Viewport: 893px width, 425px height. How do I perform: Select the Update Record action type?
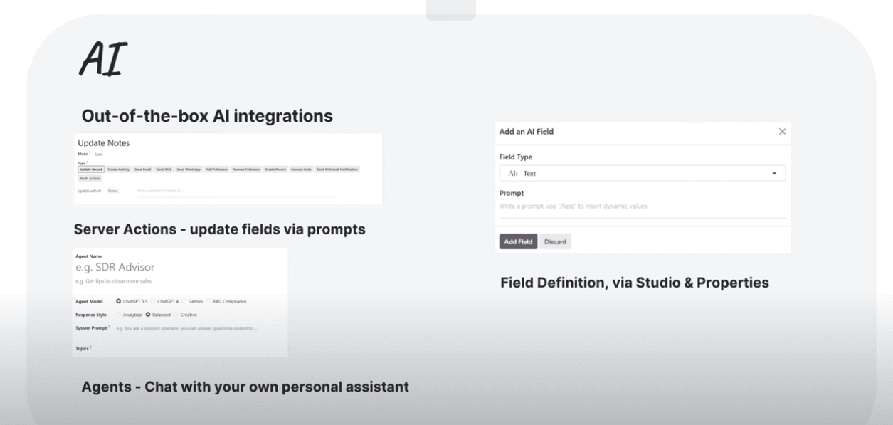[x=91, y=169]
